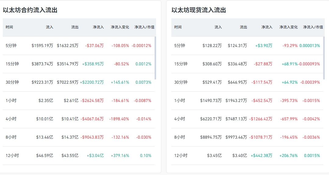The height and width of the screenshot is (175, 329).
Task: Click the +$358.95万 net inflow value
Action: (x=93, y=64)
